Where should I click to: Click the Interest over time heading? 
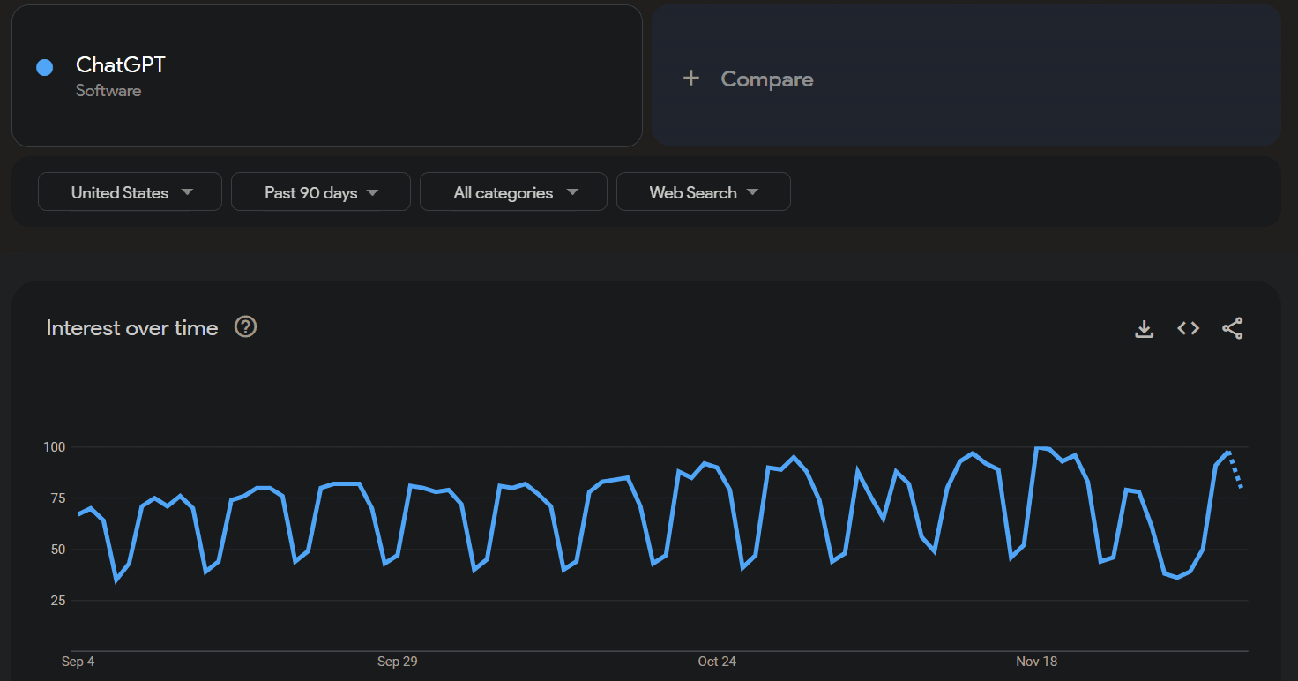[x=132, y=328]
